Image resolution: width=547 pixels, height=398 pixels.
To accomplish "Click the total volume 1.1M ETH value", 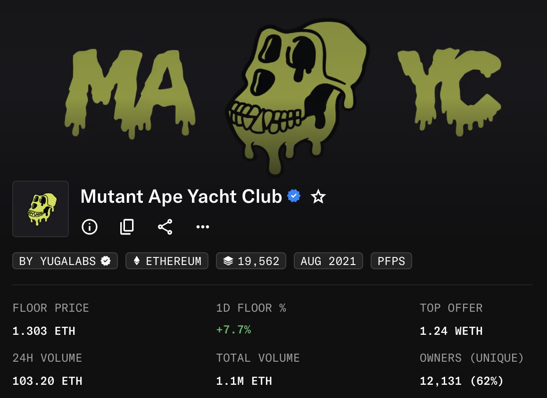I will 244,381.
